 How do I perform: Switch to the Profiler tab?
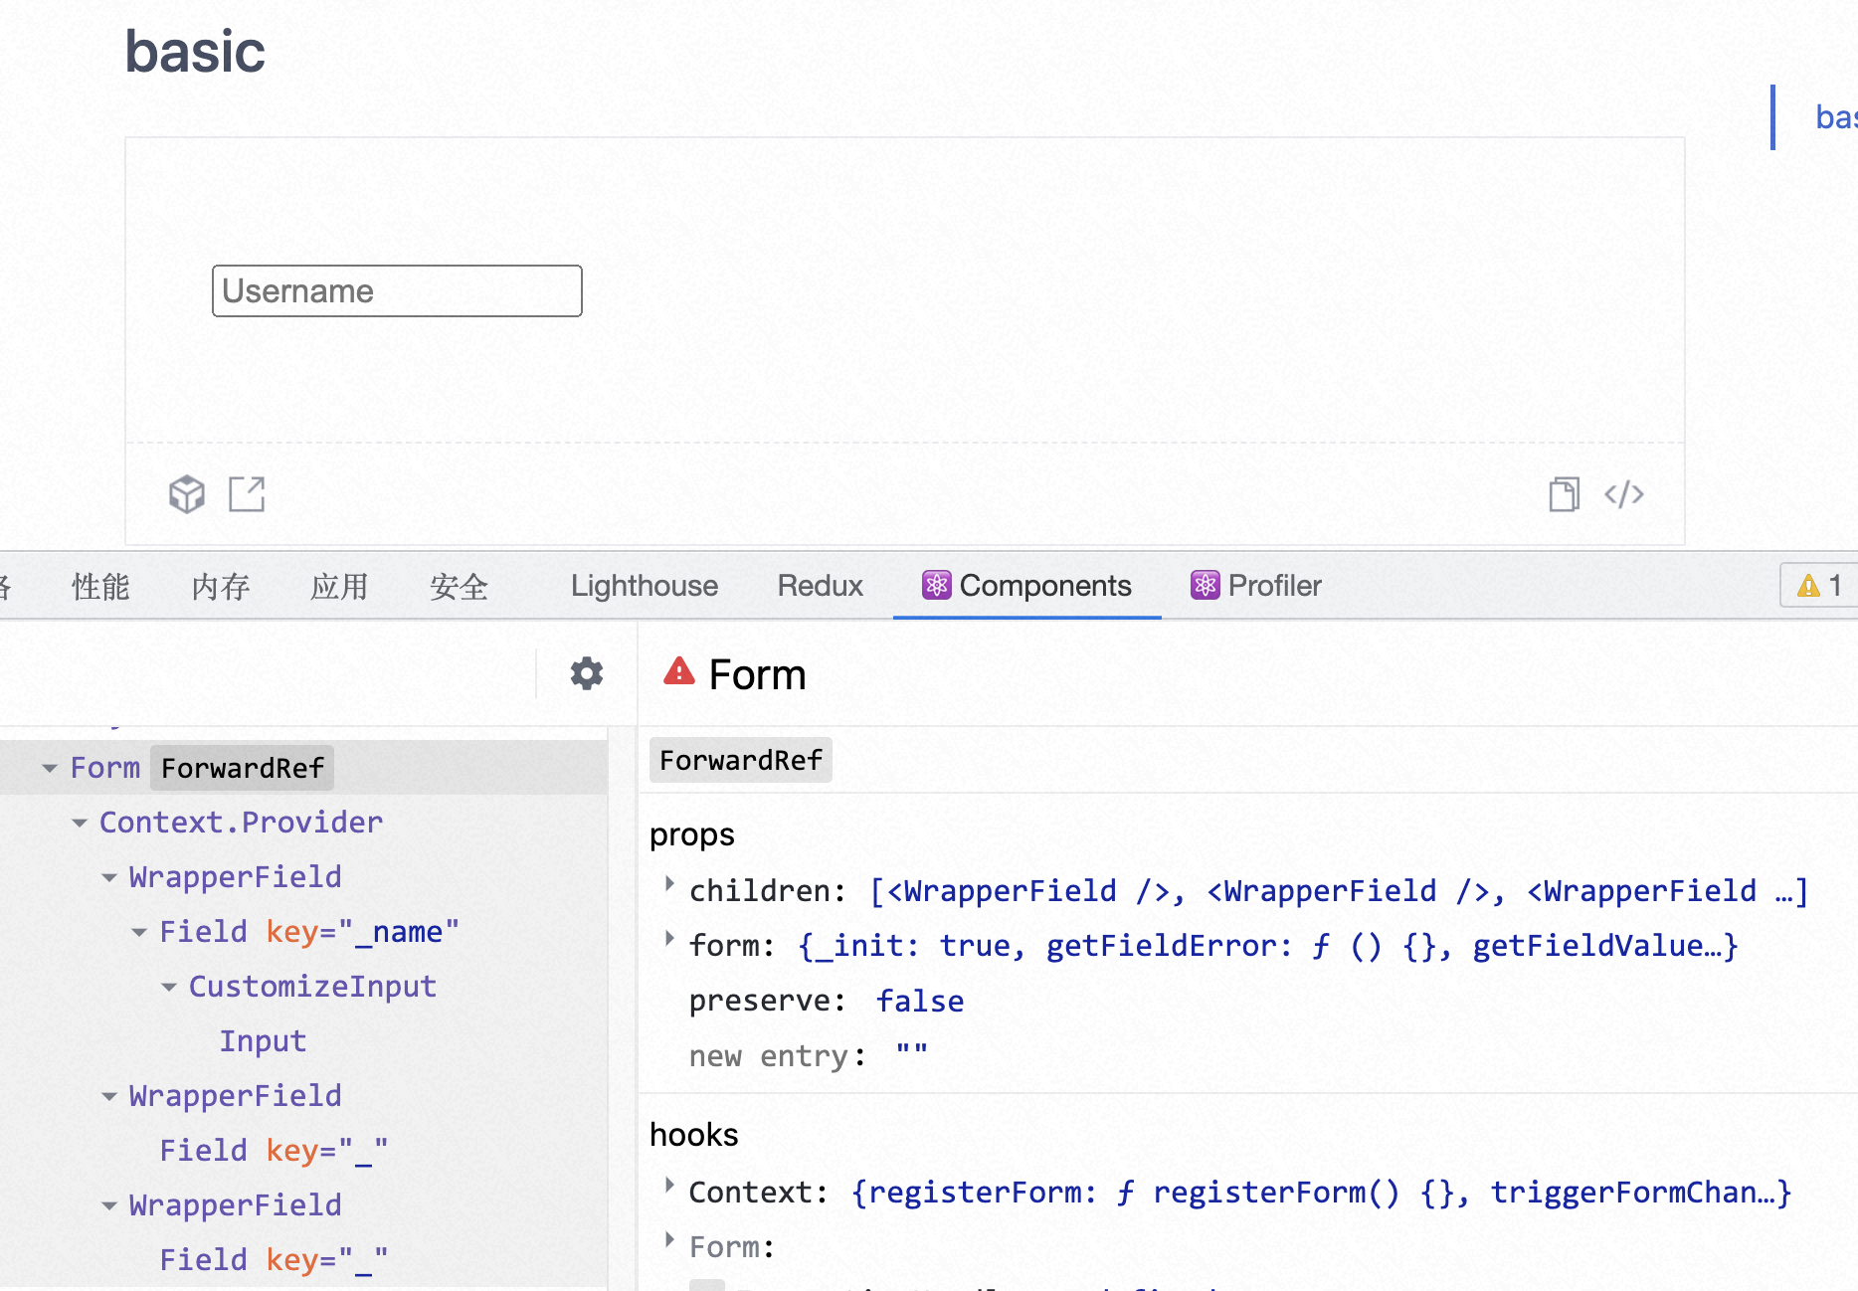(1256, 586)
